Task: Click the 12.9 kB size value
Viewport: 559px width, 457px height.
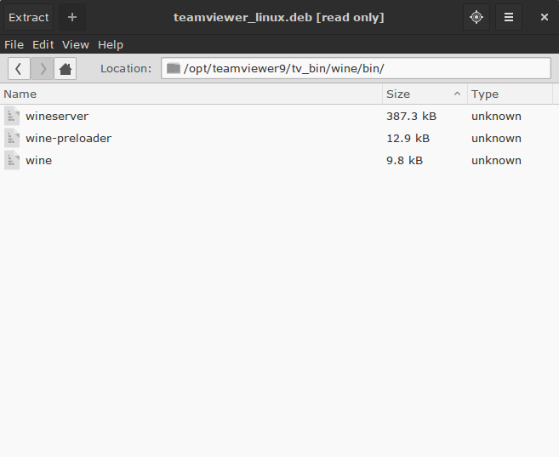Action: (x=408, y=139)
